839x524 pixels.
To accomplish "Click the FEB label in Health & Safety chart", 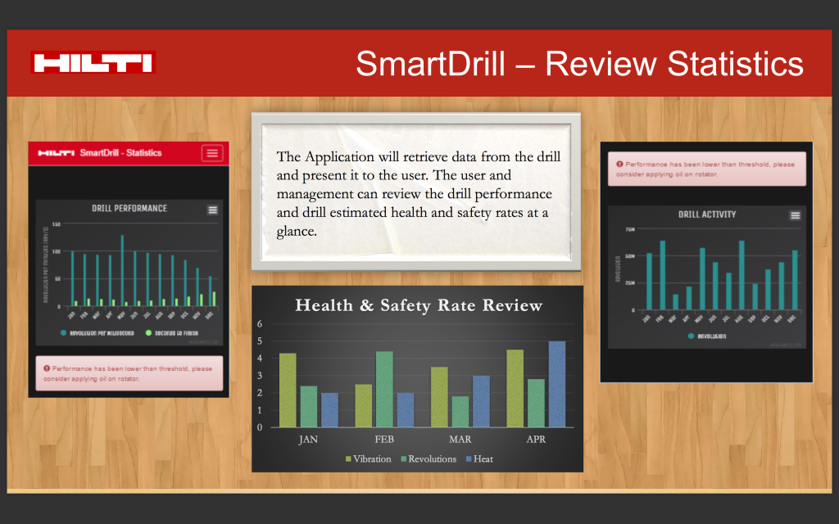I will tap(384, 439).
